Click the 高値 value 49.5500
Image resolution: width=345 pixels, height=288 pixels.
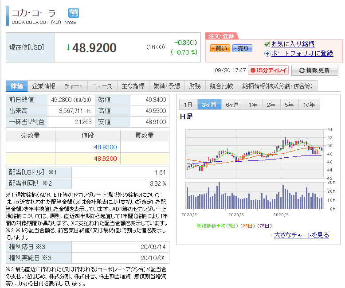(x=156, y=111)
